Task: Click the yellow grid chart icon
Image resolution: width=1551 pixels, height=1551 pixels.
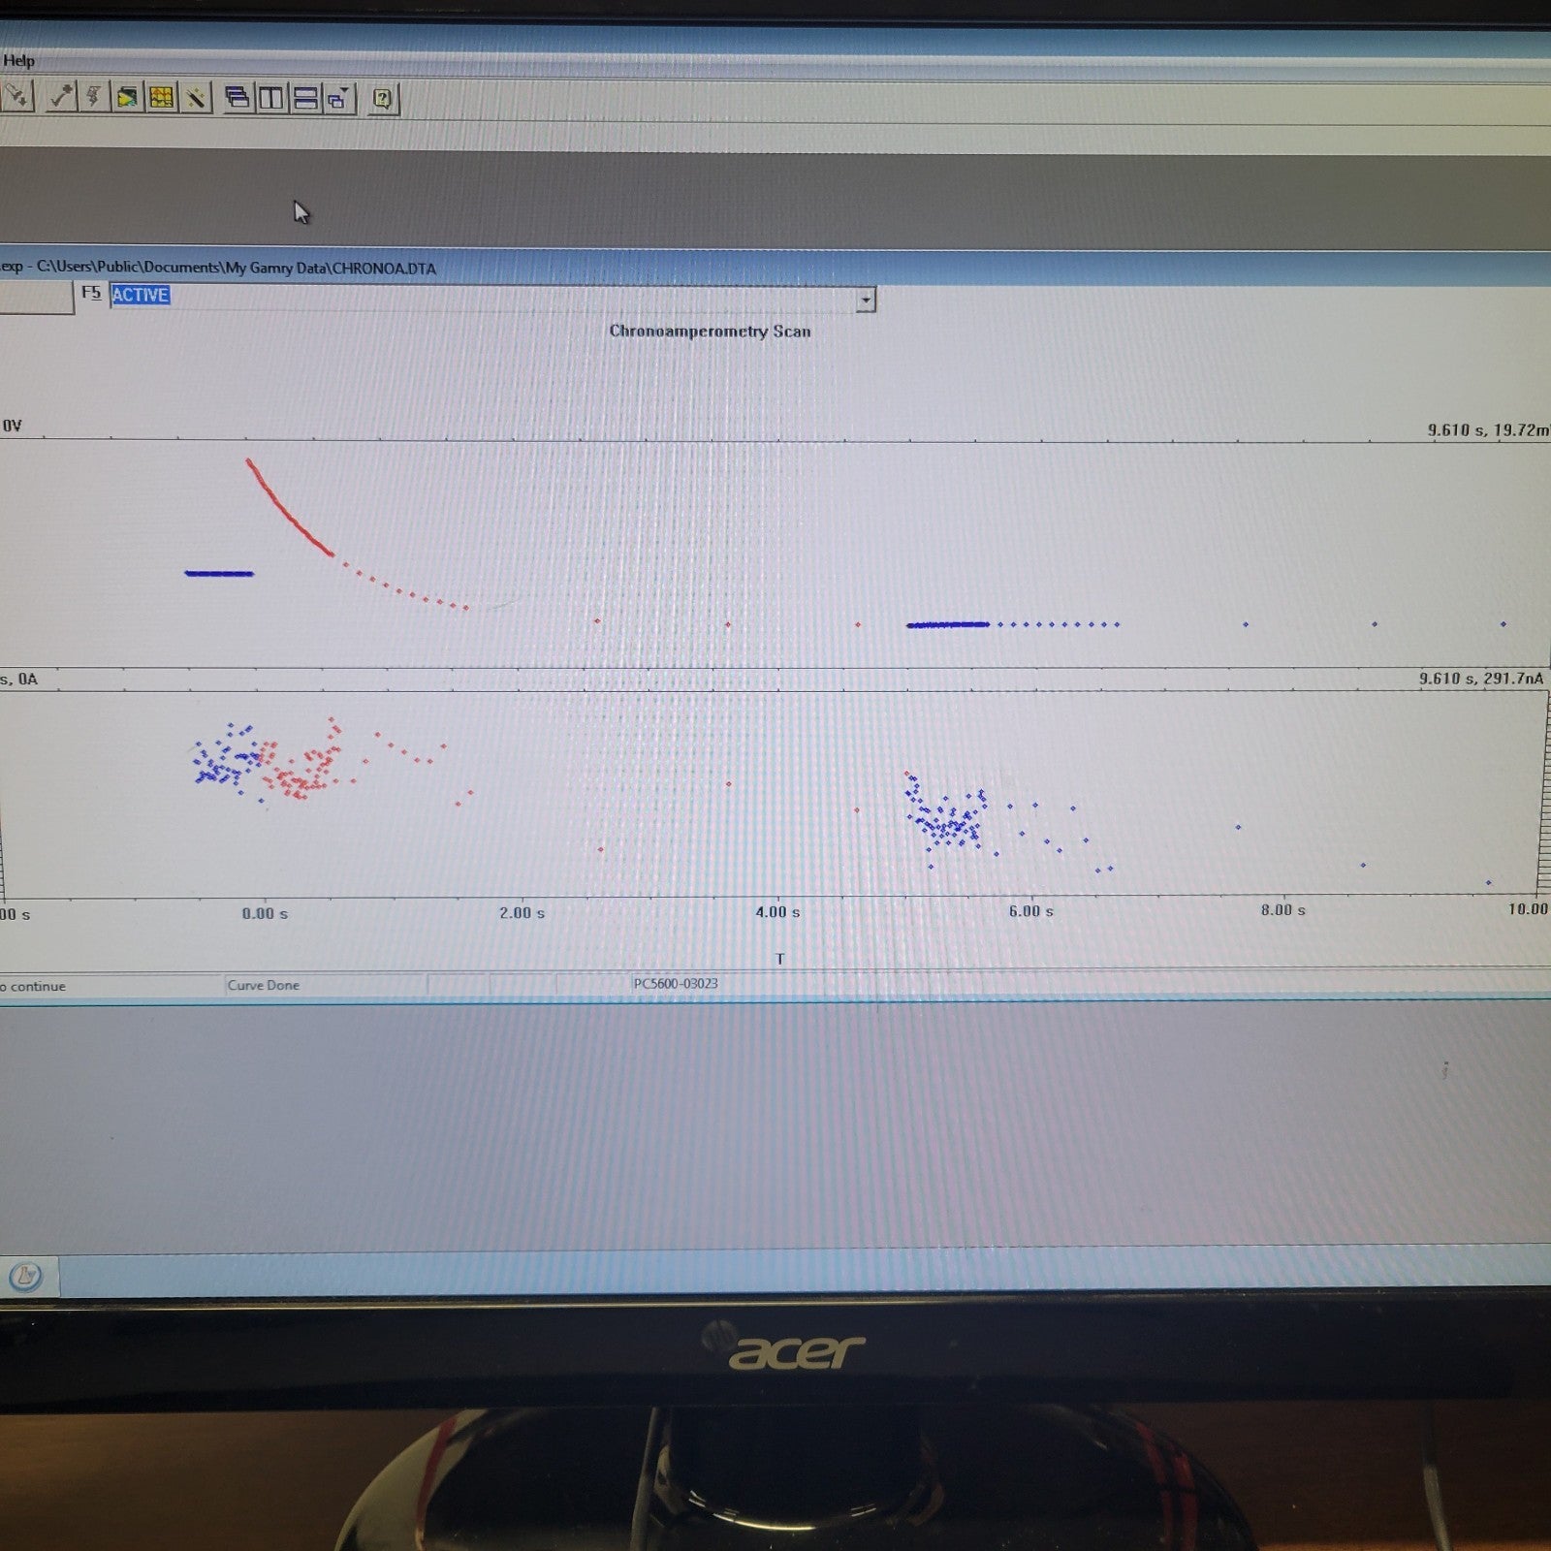Action: [x=161, y=97]
